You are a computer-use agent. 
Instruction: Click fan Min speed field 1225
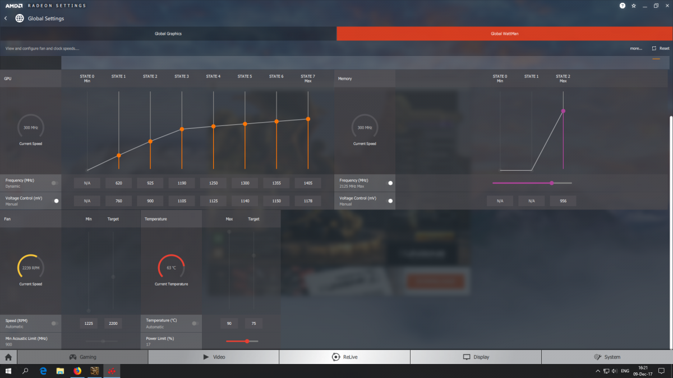click(x=89, y=323)
